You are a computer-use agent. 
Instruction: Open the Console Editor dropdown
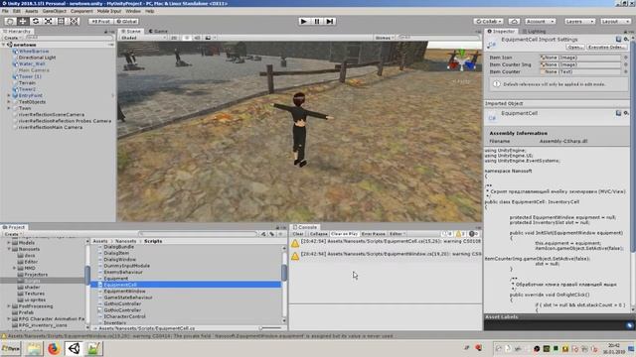click(x=397, y=234)
